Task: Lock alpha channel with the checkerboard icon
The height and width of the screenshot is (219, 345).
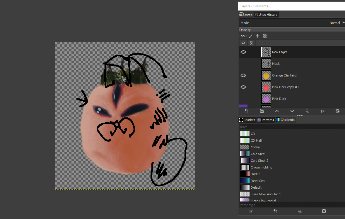Action: click(x=264, y=36)
